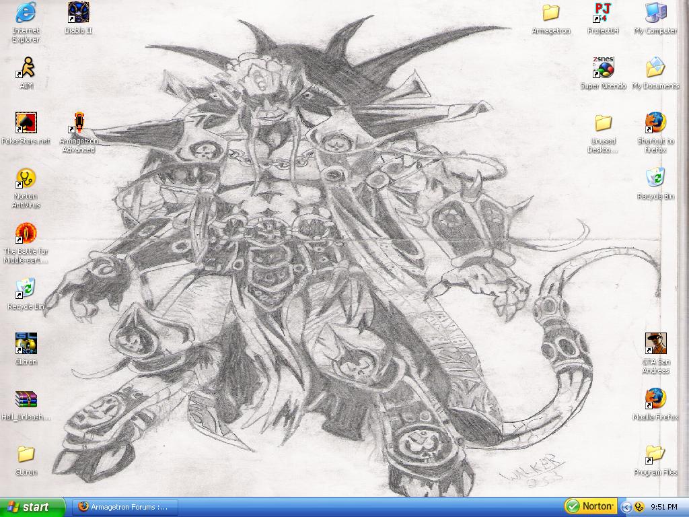Open the Internet Explorer icon
The width and height of the screenshot is (689, 517).
[26, 13]
